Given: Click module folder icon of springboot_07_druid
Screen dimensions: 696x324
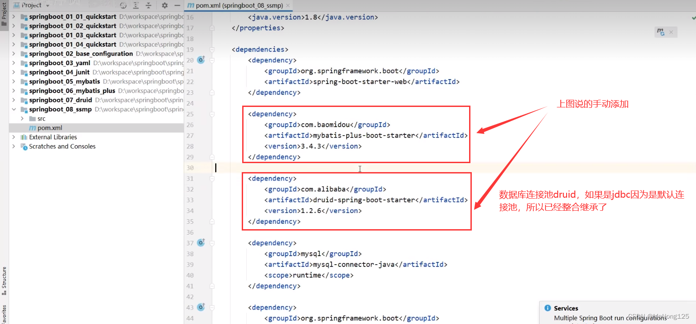Looking at the screenshot, I should 24,100.
